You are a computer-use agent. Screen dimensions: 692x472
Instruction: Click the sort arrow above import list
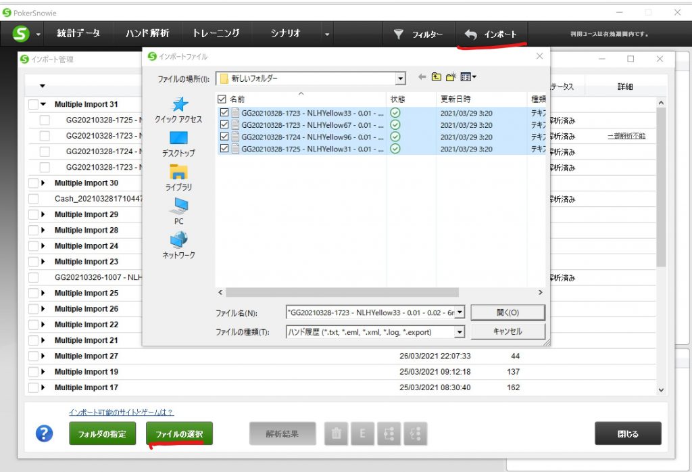click(43, 86)
